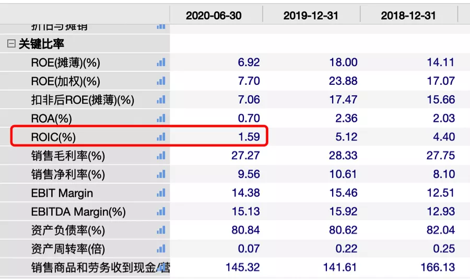Image resolution: width=470 pixels, height=279 pixels.
Task: Open chart icon for 销售净利率(%)
Action: [x=161, y=174]
